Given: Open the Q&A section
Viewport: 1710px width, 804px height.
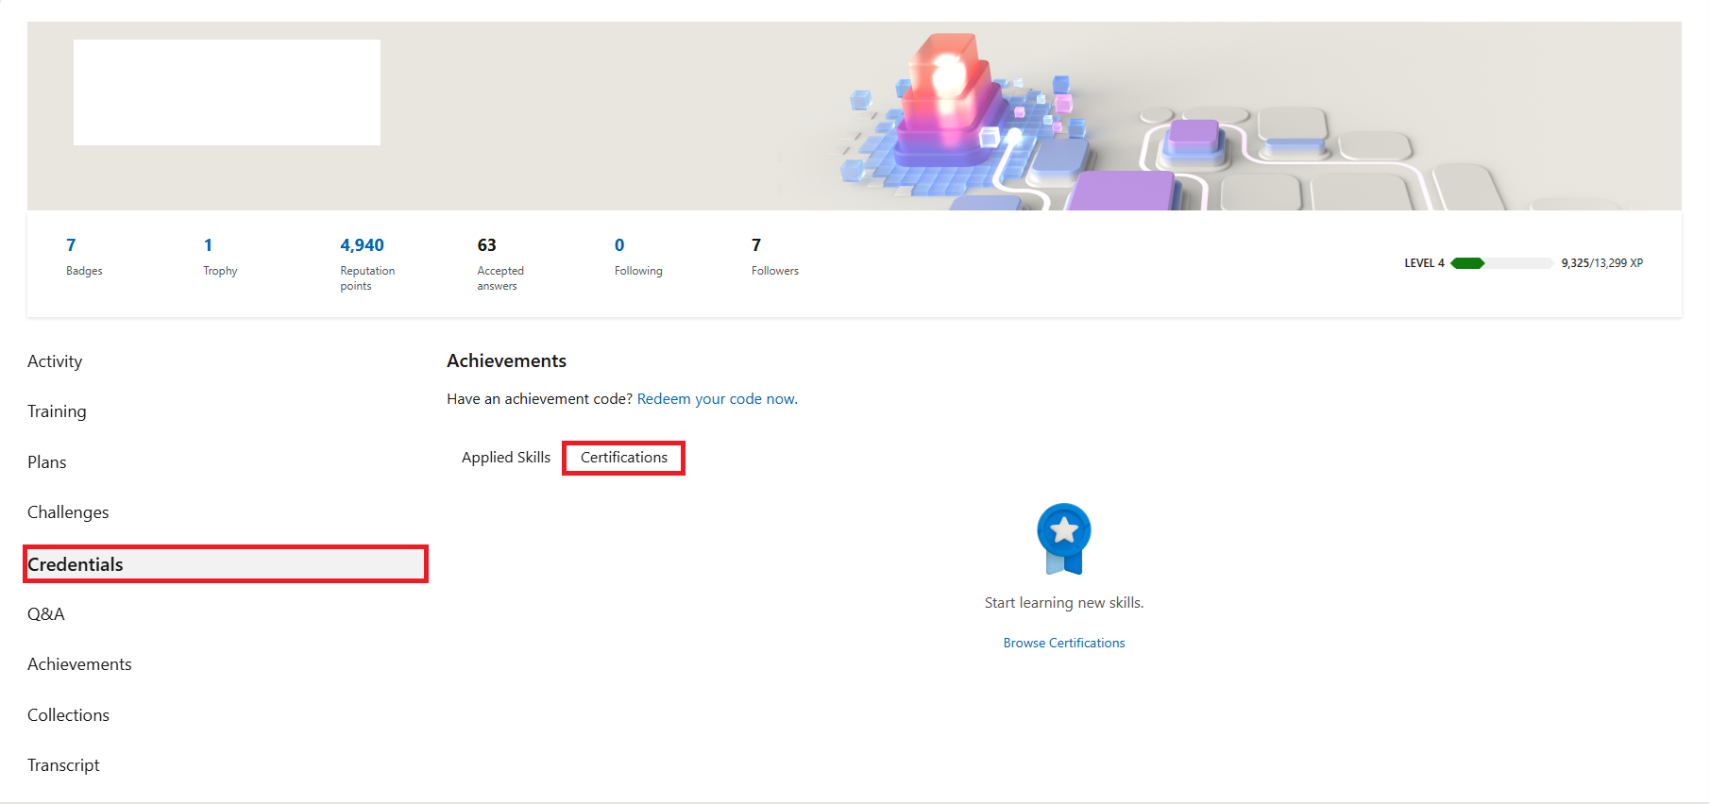Looking at the screenshot, I should (46, 614).
